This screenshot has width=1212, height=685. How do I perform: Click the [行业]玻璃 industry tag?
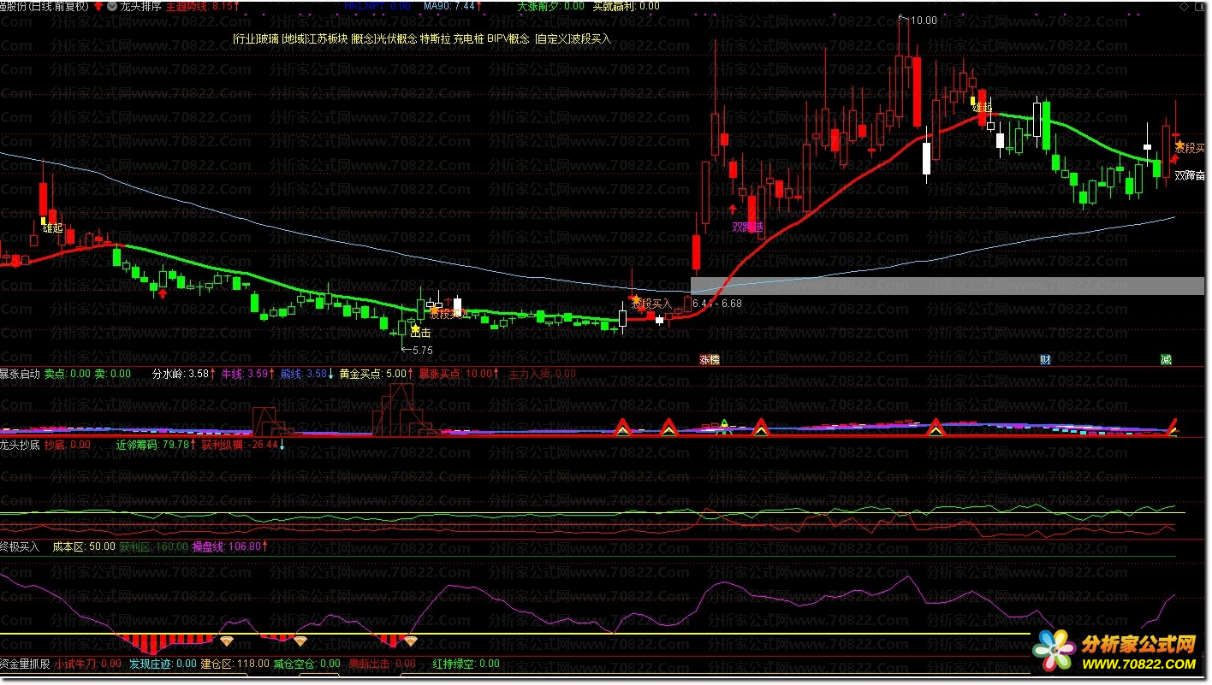[255, 38]
